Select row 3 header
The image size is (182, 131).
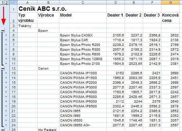pos(14,26)
